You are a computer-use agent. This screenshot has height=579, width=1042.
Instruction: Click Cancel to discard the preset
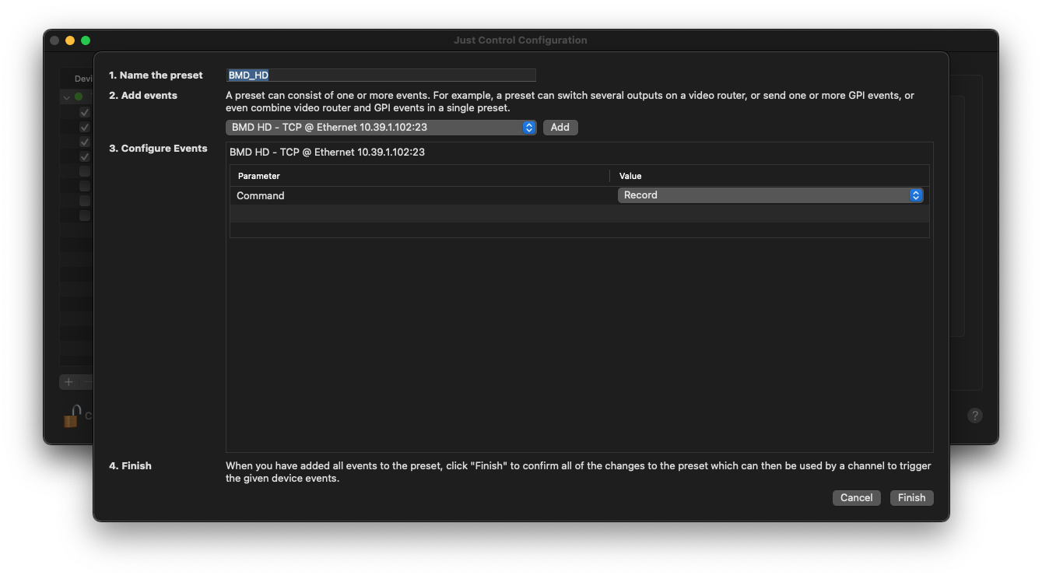(856, 497)
